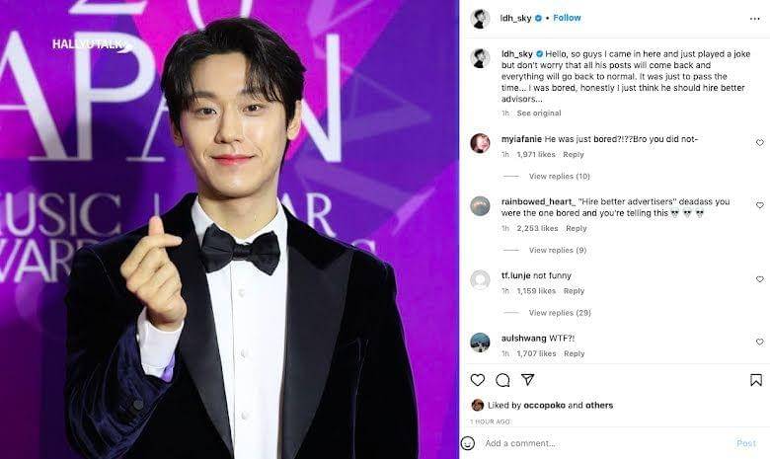Like myiafanie's comment
This screenshot has width=770, height=459.
(x=760, y=142)
